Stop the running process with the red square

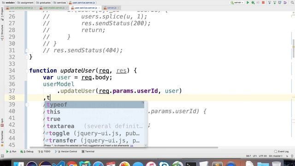[263, 3]
